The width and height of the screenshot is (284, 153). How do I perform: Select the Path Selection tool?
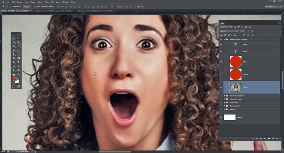14,71
